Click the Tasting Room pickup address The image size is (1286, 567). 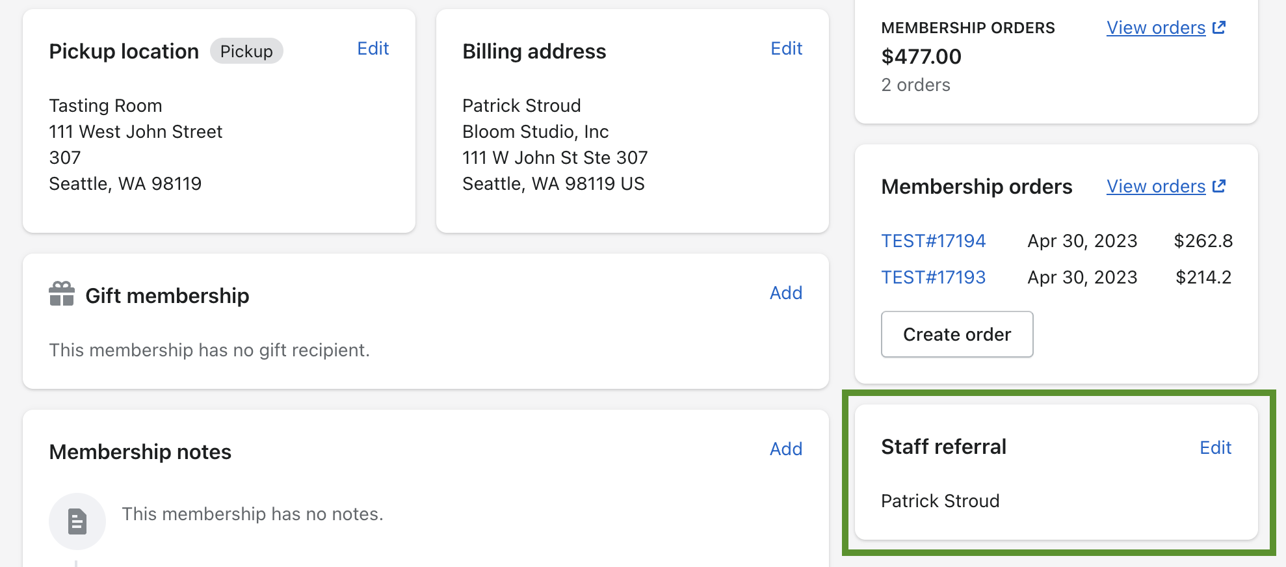click(105, 106)
